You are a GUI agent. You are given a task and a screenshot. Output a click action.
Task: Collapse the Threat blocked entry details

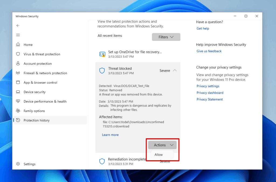point(175,70)
